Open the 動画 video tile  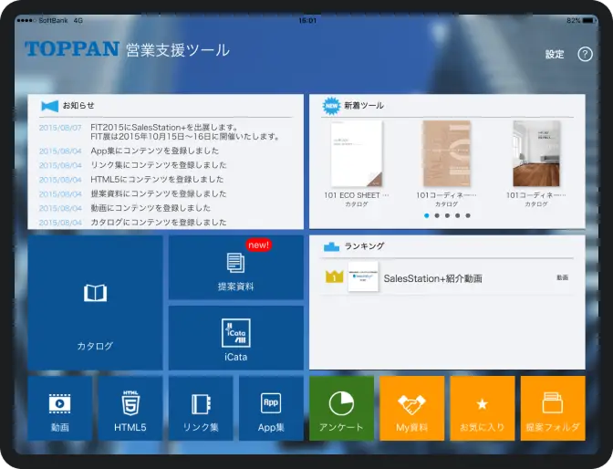click(x=60, y=409)
